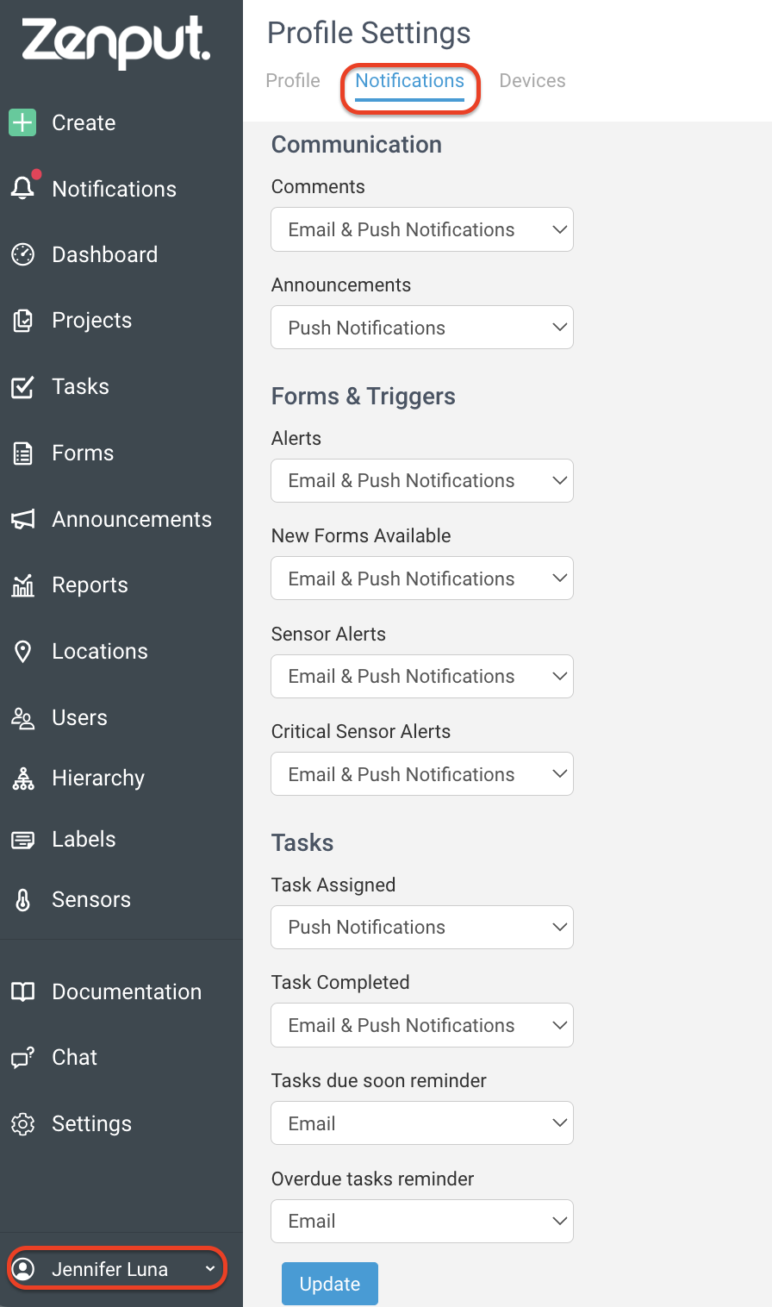Select the Locations pin icon
Viewport: 772px width, 1307px height.
[23, 651]
